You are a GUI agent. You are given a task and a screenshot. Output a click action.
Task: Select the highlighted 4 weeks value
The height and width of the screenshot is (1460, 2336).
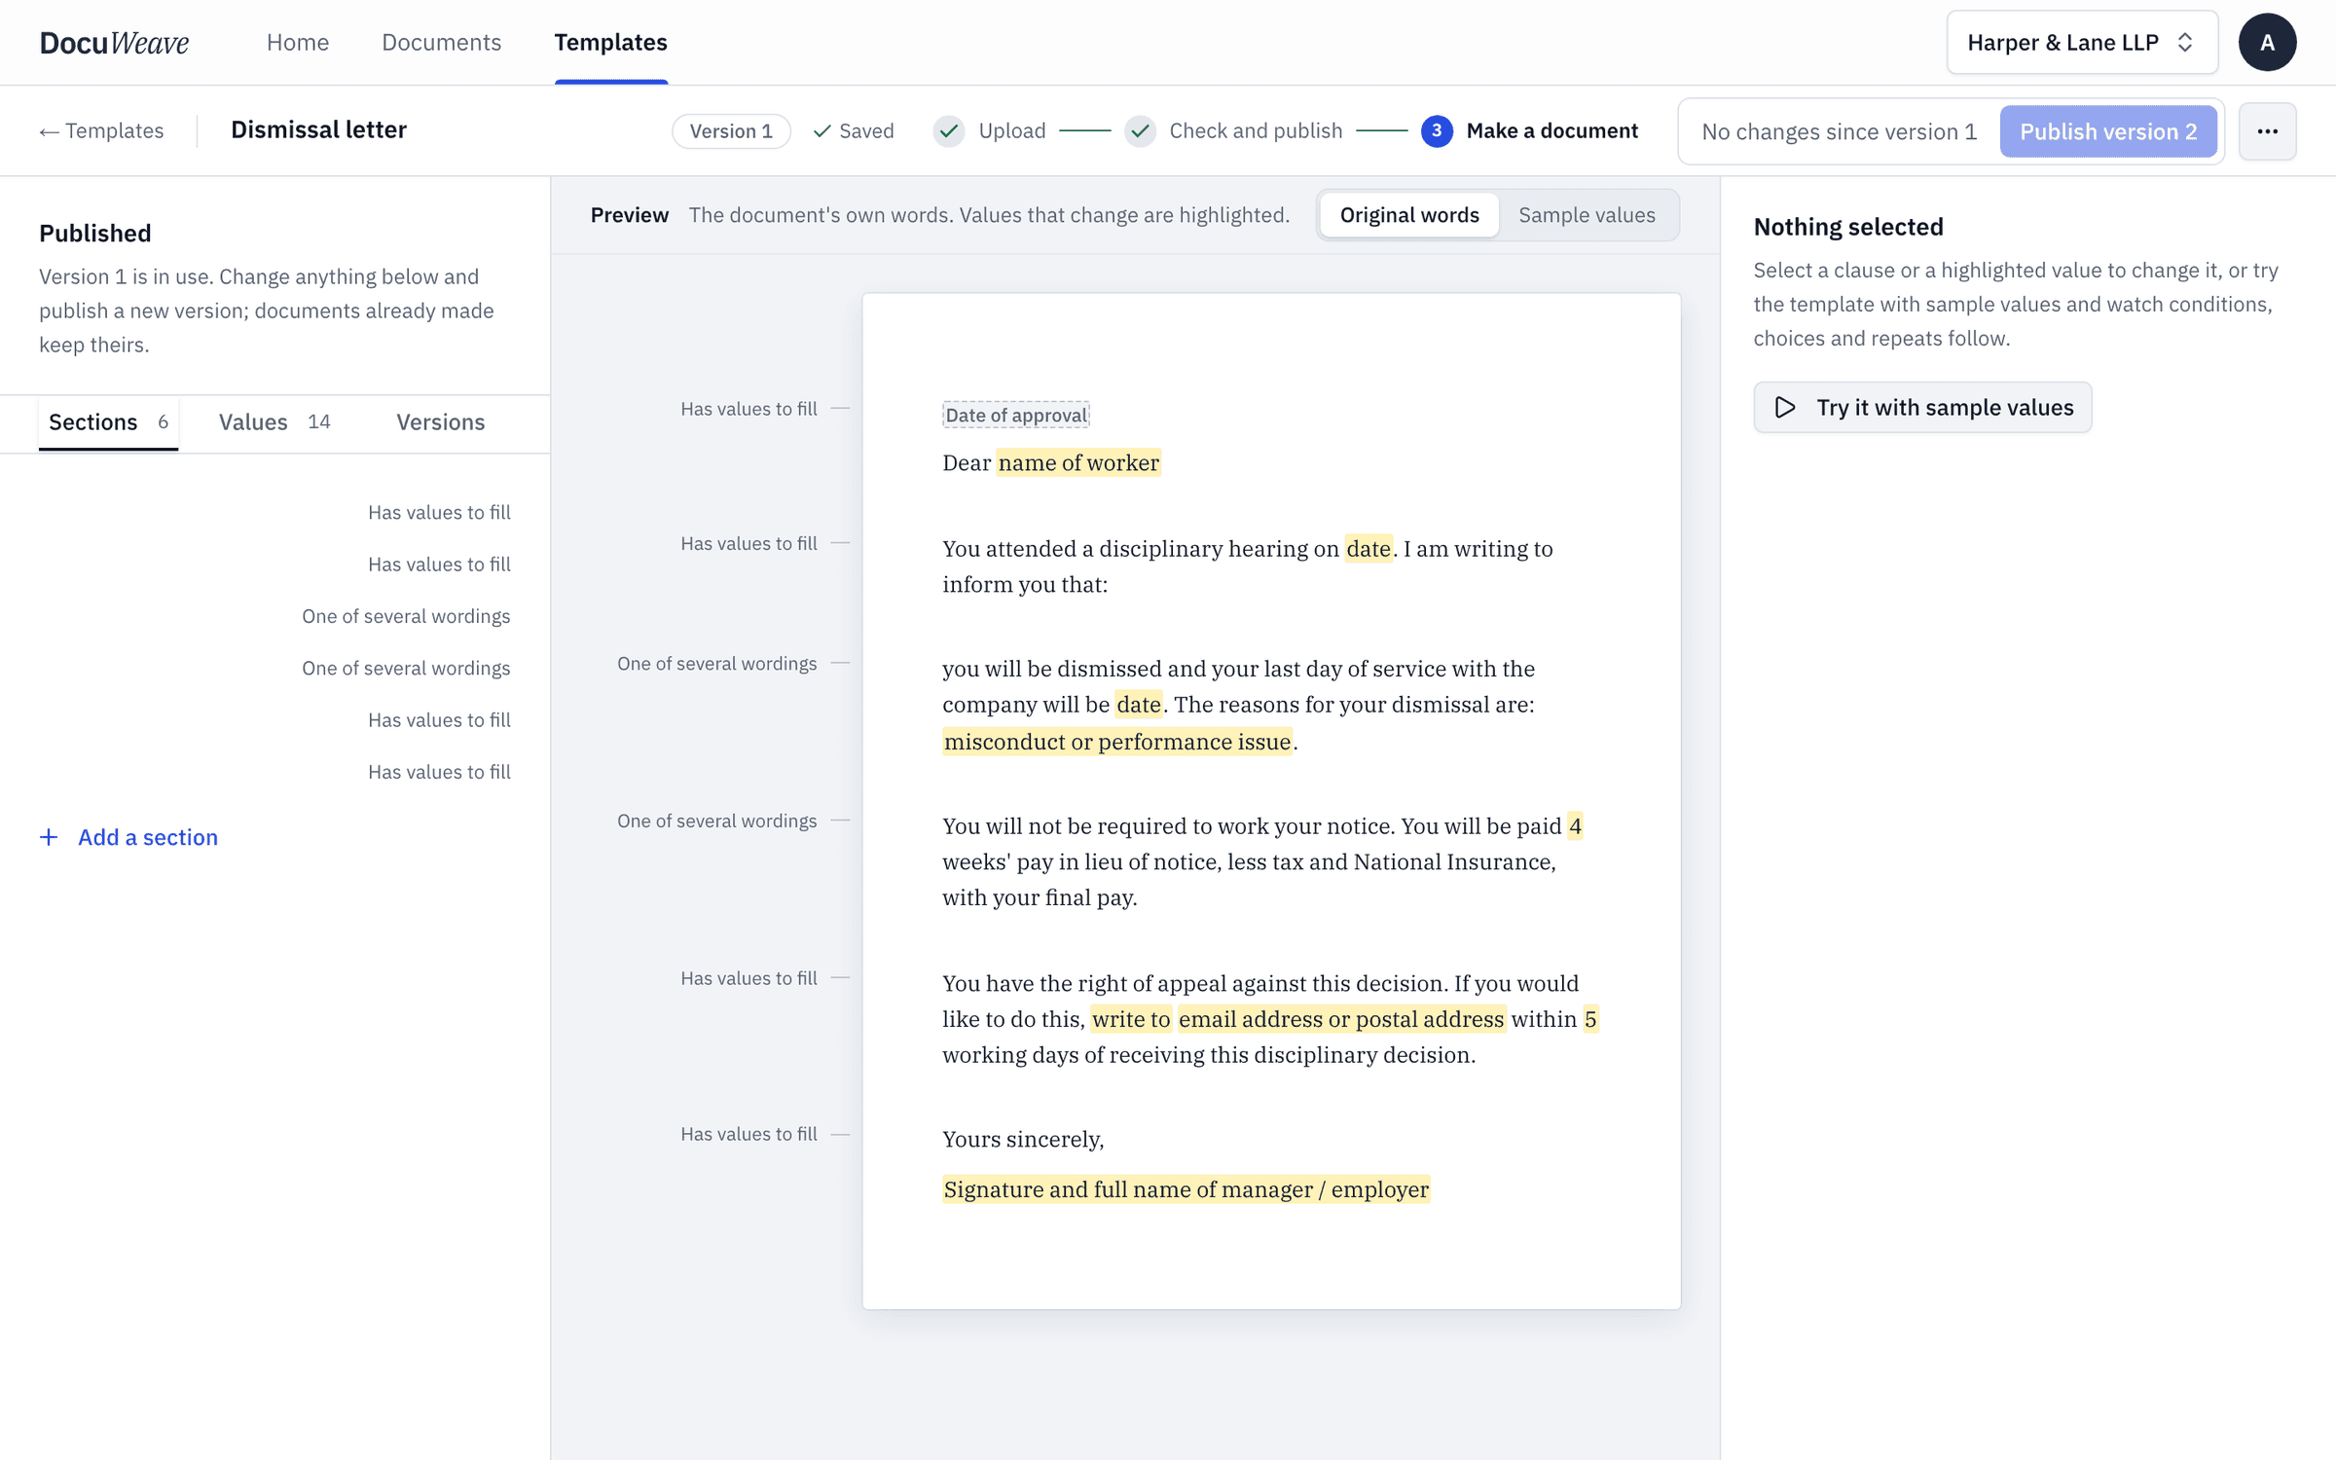click(x=1575, y=826)
